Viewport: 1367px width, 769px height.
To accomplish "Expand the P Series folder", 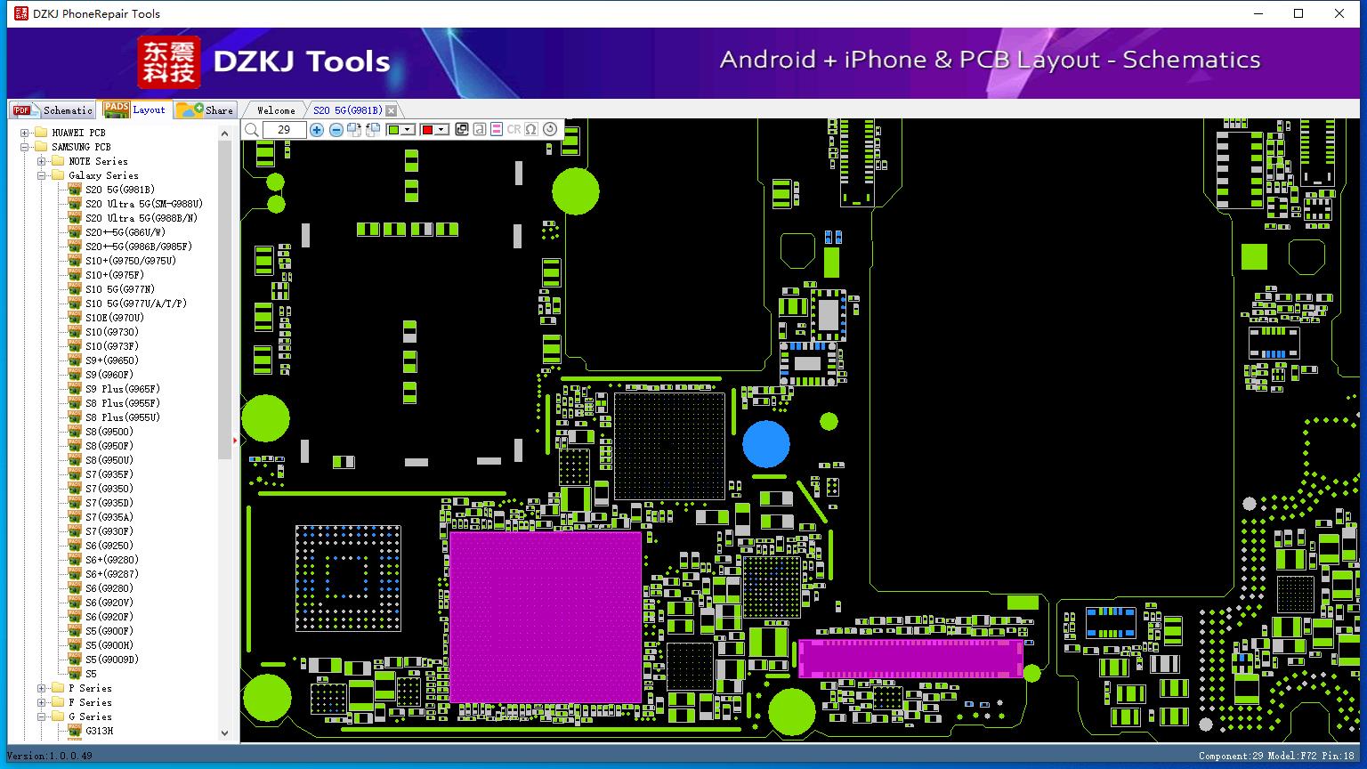I will pos(42,688).
